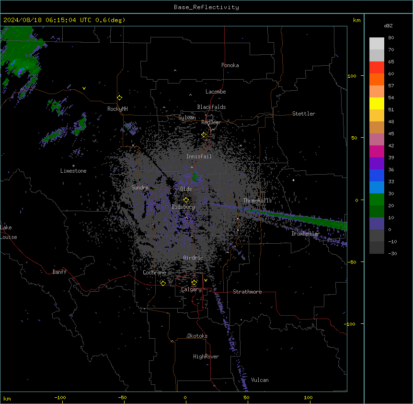Click the Didsbury label
The width and height of the screenshot is (413, 404).
pos(184,207)
